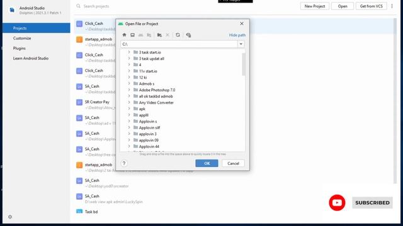Open the Task bd project
Viewport: 403px width, 226px height.
coord(91,212)
